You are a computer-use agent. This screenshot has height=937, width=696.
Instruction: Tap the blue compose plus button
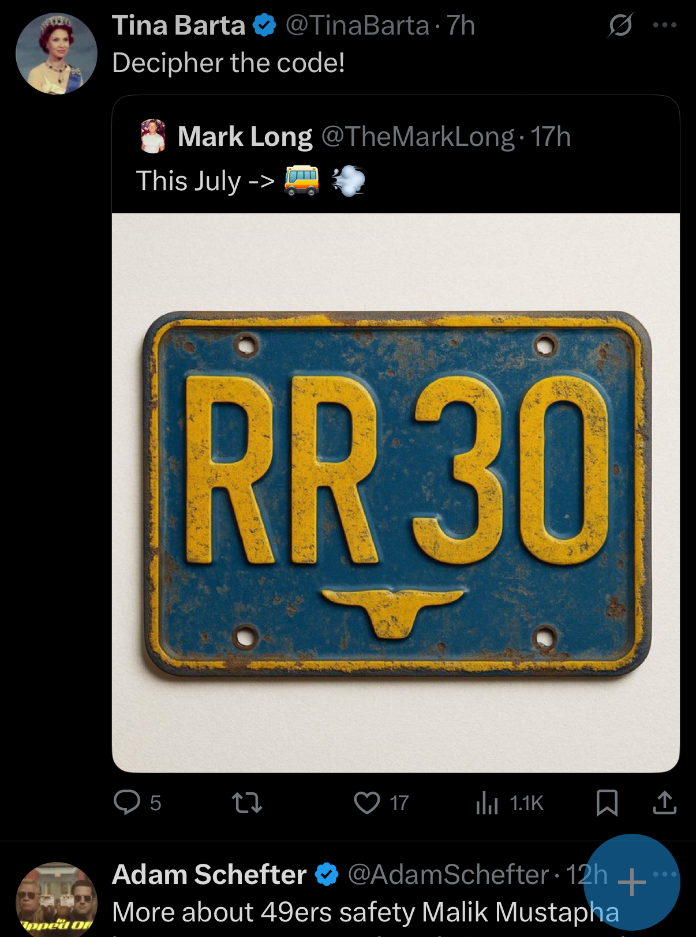point(632,882)
